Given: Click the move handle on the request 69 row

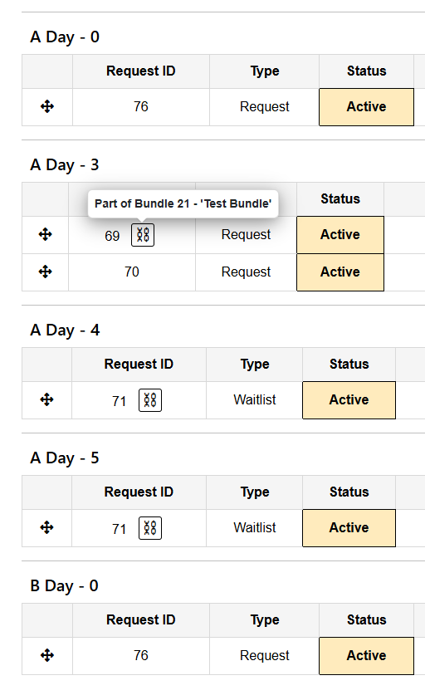Looking at the screenshot, I should pos(46,234).
